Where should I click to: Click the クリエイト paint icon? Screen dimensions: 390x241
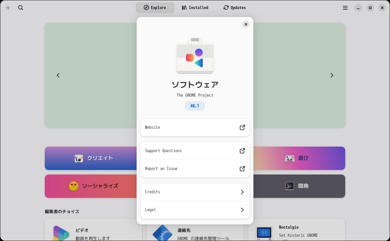tap(79, 158)
